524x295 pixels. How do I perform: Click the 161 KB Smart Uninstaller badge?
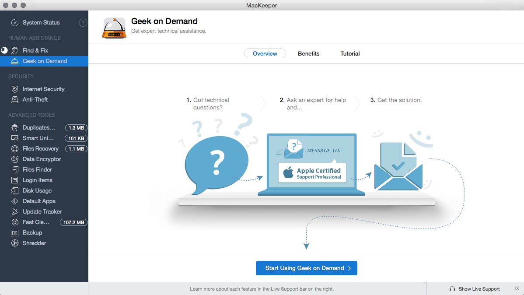[76, 138]
